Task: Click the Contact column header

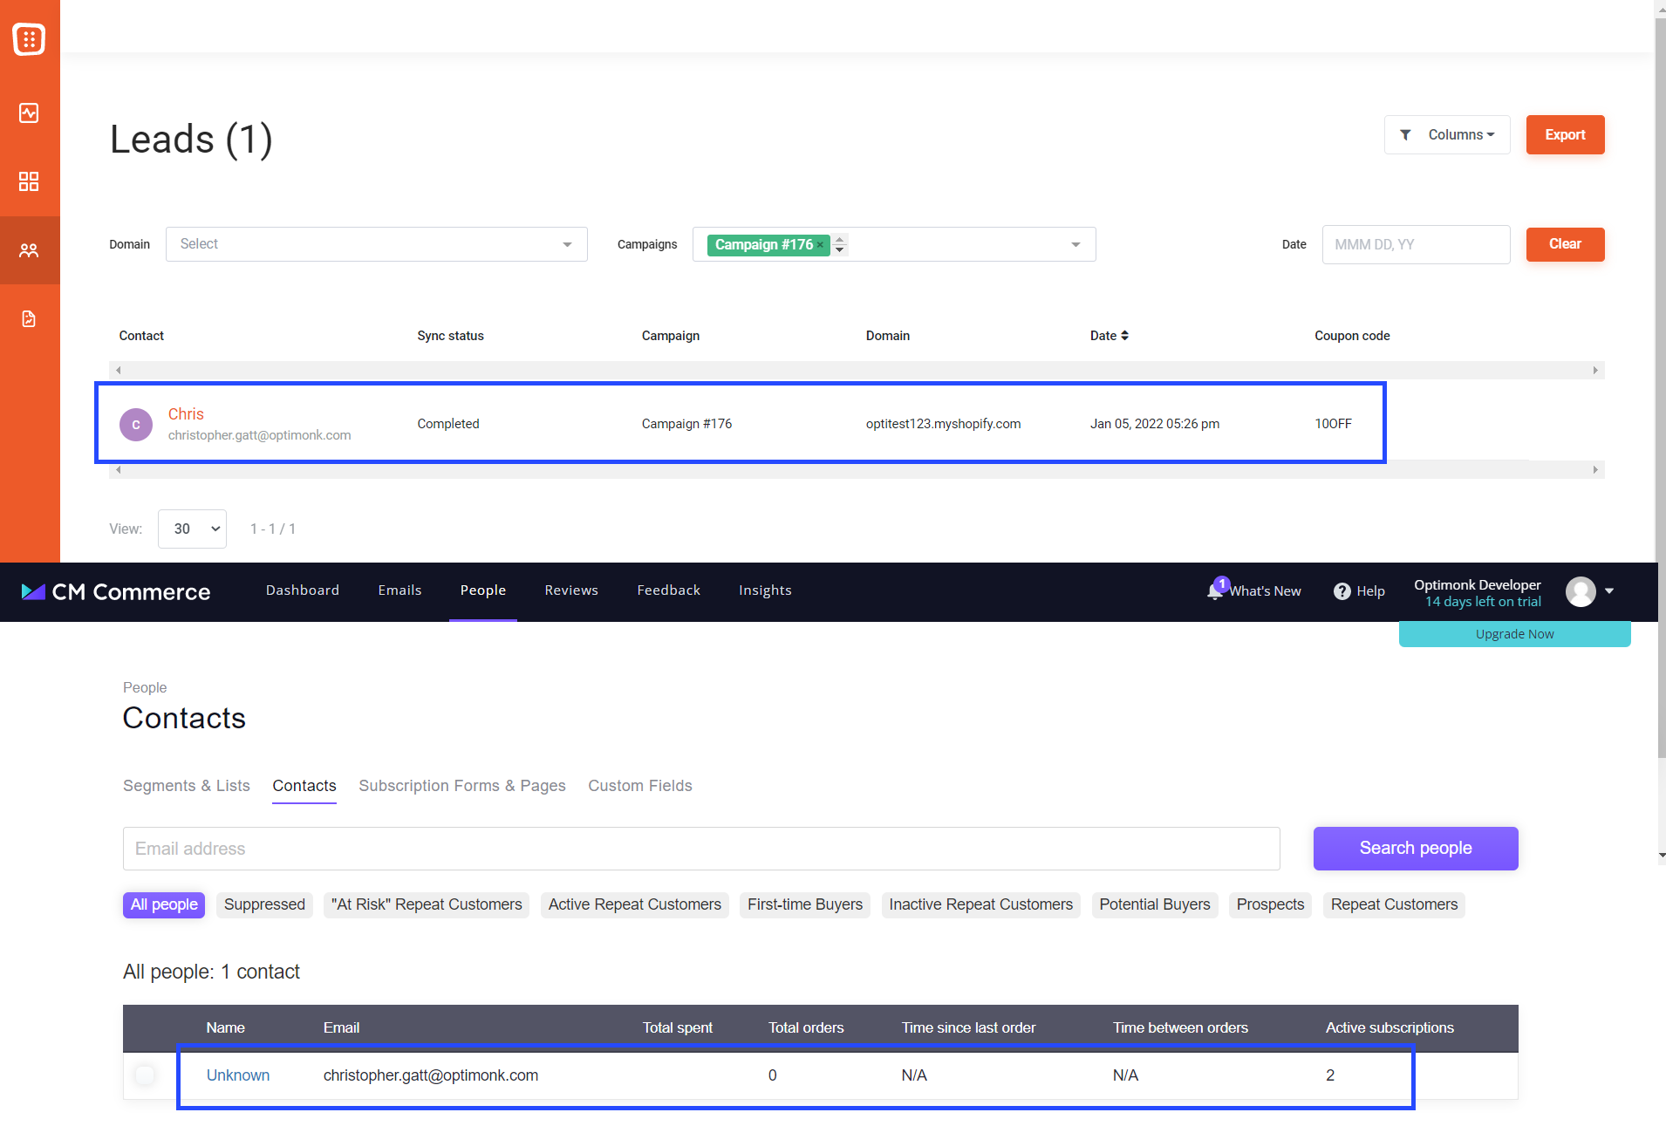Action: pos(141,336)
